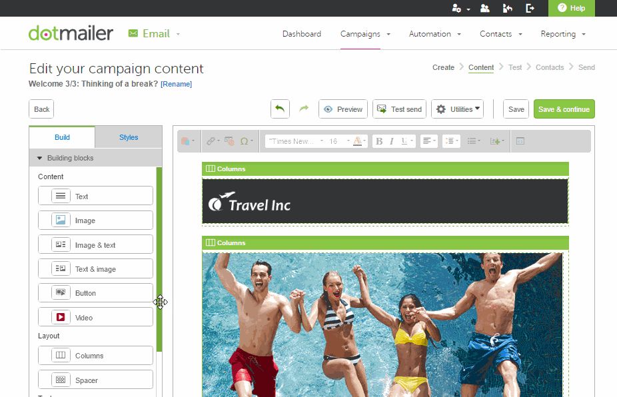
Task: Click the logout icon in the top bar
Action: [530, 8]
